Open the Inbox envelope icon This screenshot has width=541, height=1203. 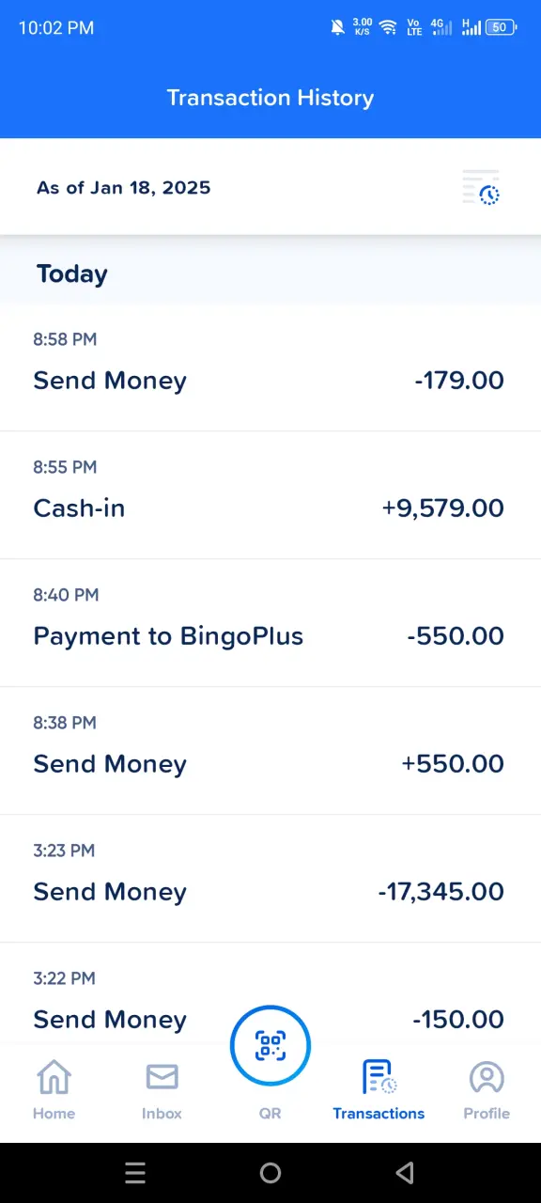[162, 1077]
